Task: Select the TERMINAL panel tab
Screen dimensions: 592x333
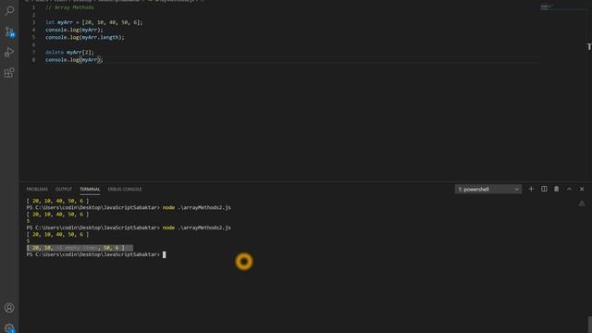Action: [90, 189]
